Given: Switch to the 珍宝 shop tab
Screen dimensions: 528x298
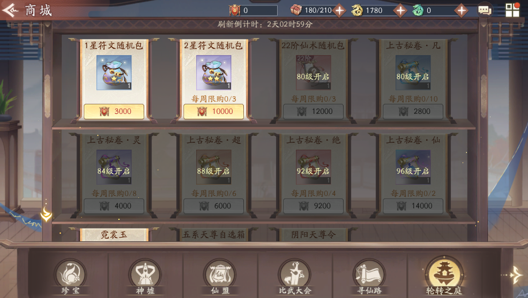Looking at the screenshot, I should click(70, 277).
